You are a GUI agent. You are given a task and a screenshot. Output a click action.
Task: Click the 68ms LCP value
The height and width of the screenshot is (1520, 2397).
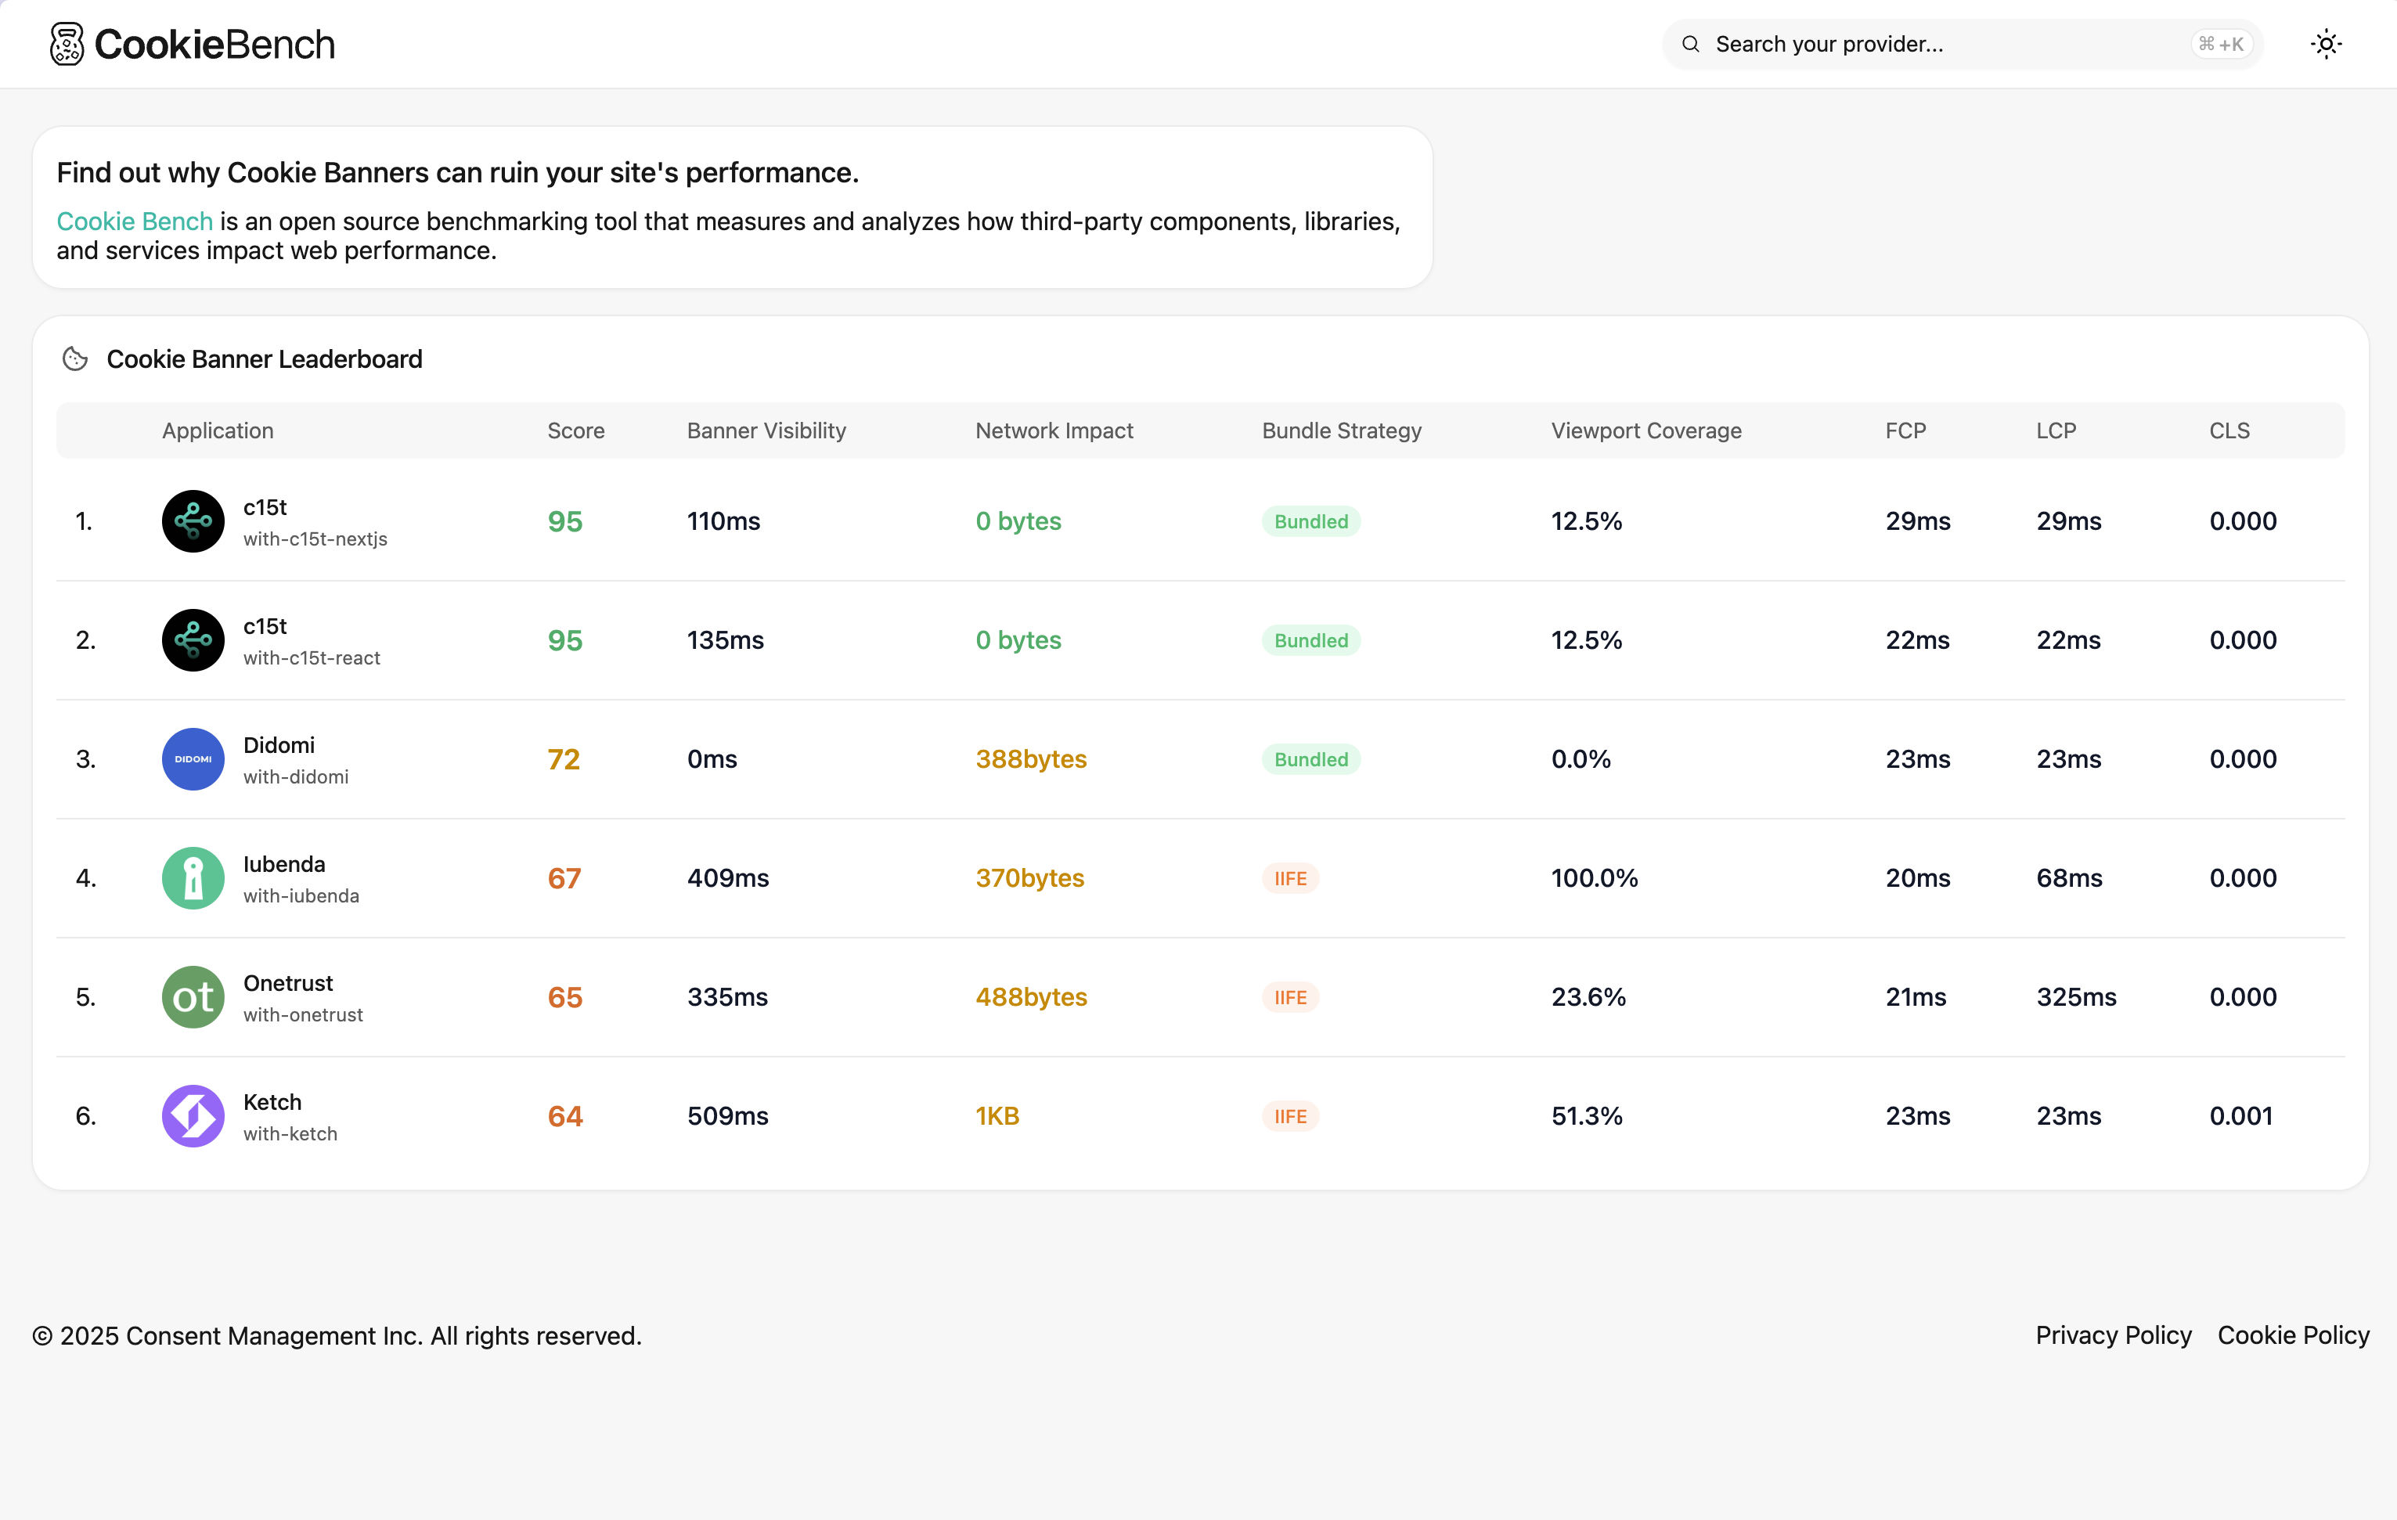2070,878
